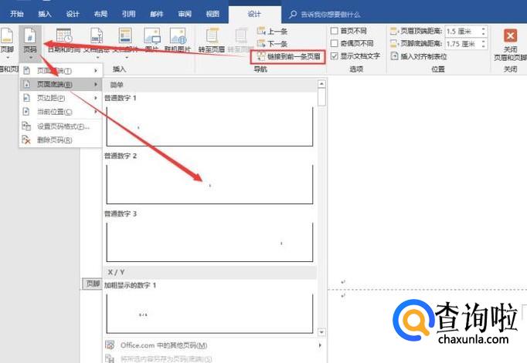This screenshot has height=363, width=527.
Task: Open the 文档部件 quick parts icon
Action: click(125, 35)
